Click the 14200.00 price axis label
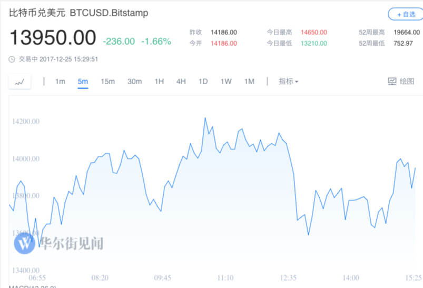Image resolution: width=423 pixels, height=288 pixels. coord(25,122)
